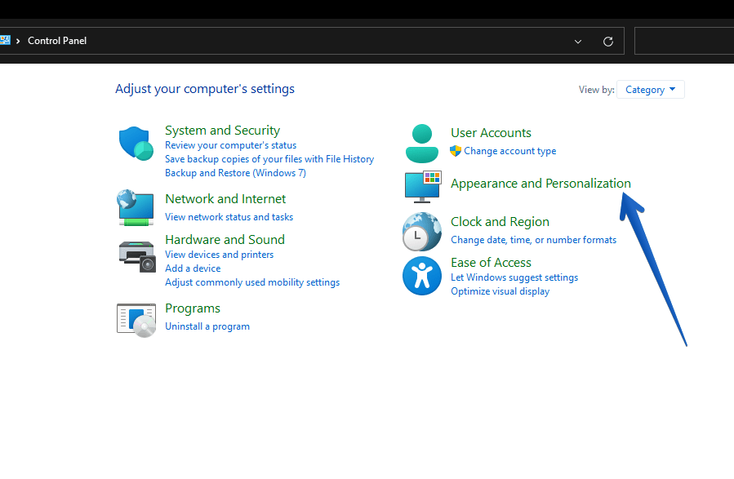Click the Network and Internet globe icon
This screenshot has width=734, height=479.
pyautogui.click(x=136, y=208)
